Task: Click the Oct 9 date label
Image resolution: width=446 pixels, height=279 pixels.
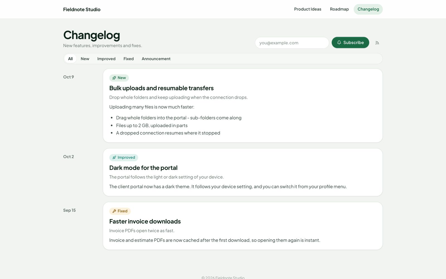Action: tap(69, 77)
